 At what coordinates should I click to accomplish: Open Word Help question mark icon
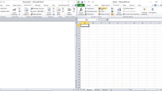pyautogui.click(x=76, y=5)
